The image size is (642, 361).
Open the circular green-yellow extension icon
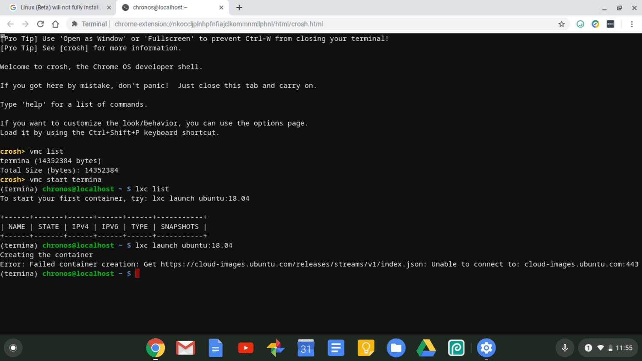click(x=595, y=24)
